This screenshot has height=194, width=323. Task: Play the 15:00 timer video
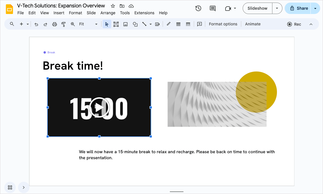[99, 107]
